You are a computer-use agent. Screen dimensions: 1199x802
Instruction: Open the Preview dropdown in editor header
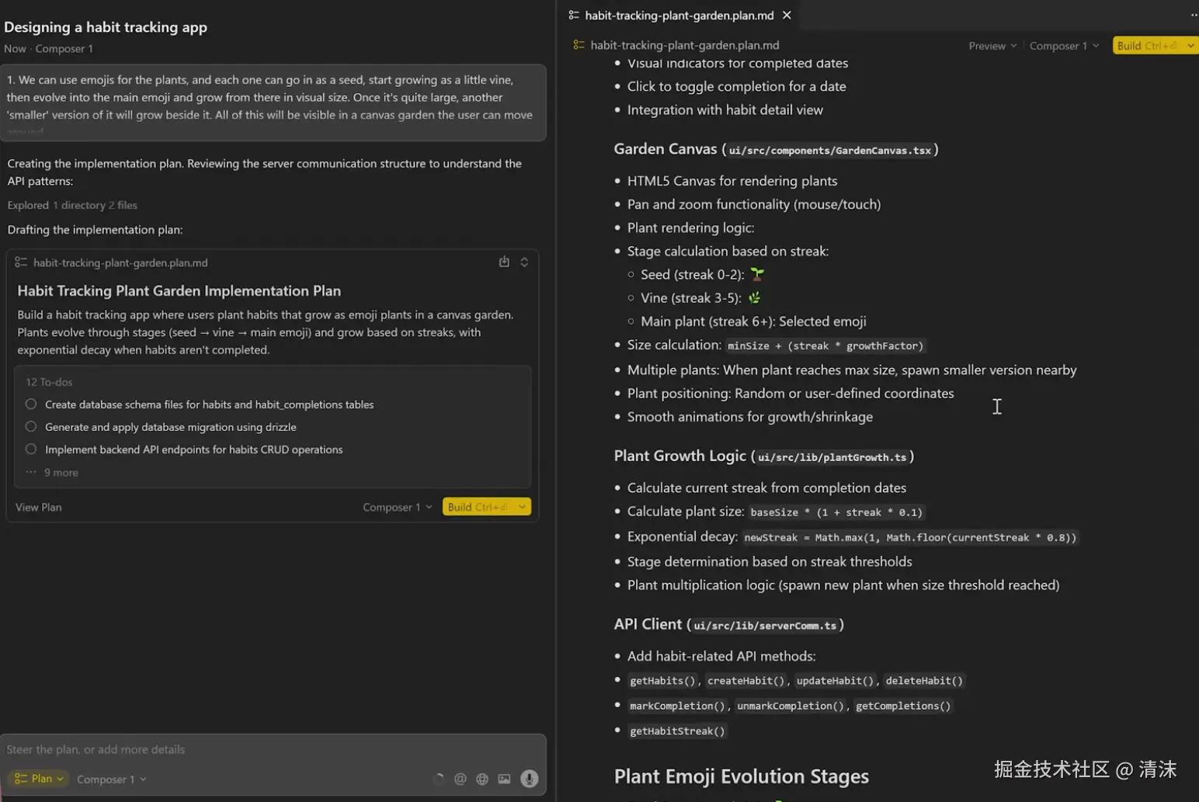click(992, 46)
